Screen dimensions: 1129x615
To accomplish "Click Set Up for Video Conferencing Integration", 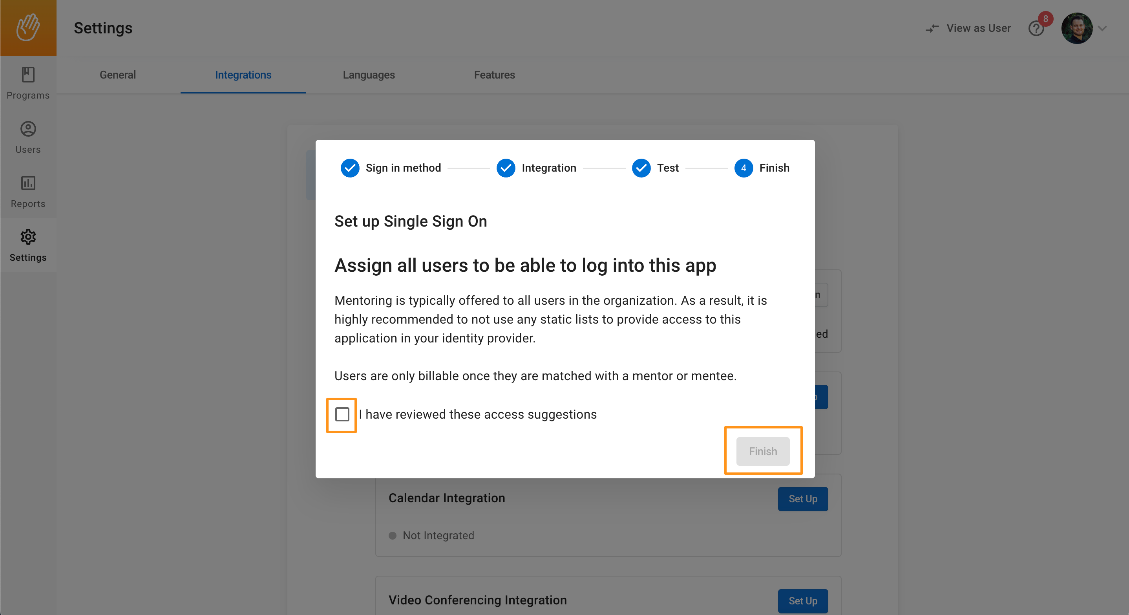I will point(802,600).
